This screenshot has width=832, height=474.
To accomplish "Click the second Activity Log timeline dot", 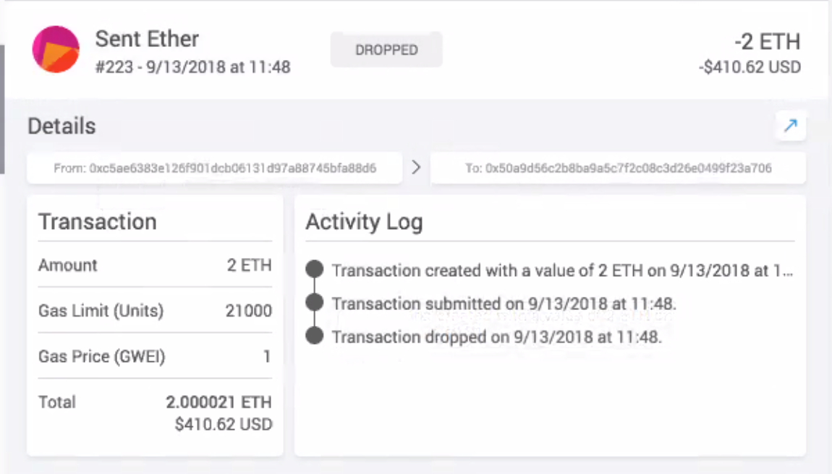I will coord(313,303).
